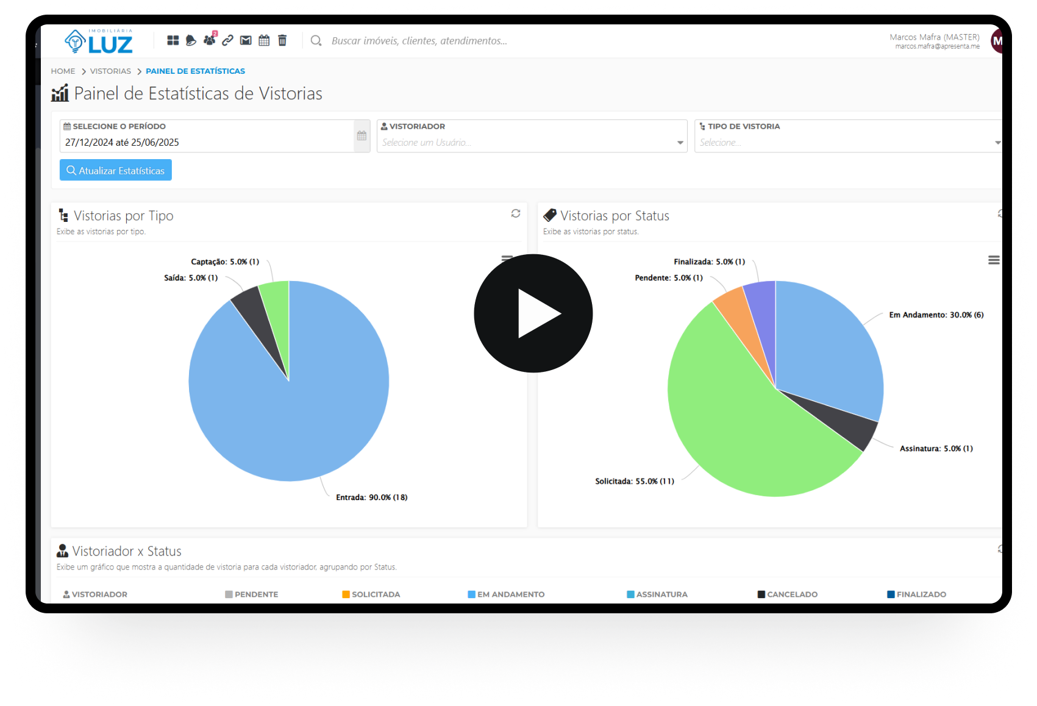Go to Home breadcrumb
Screen dimensions: 1037x706
[63, 71]
